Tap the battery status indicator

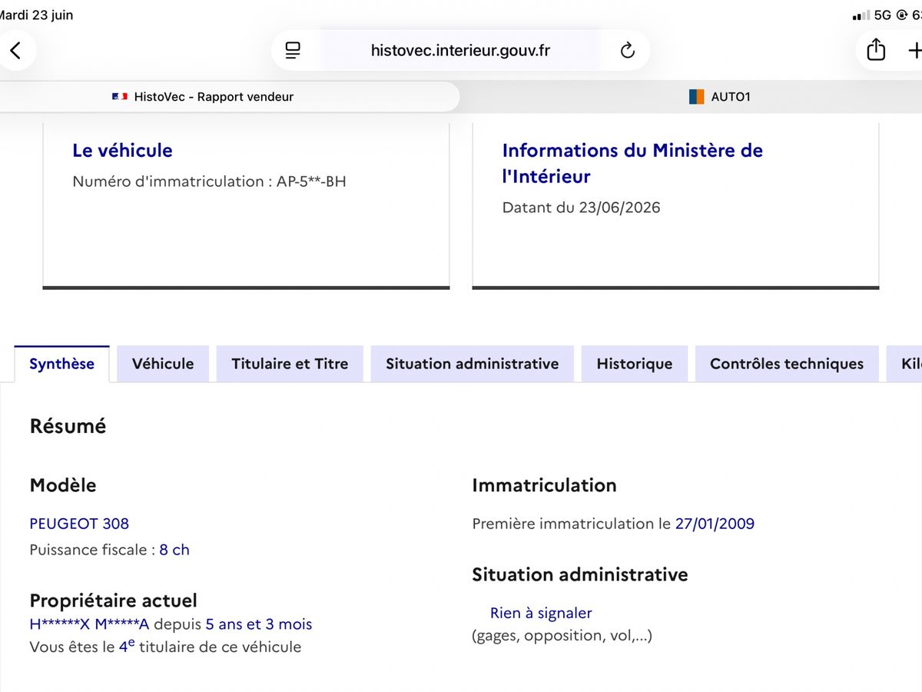pyautogui.click(x=915, y=15)
